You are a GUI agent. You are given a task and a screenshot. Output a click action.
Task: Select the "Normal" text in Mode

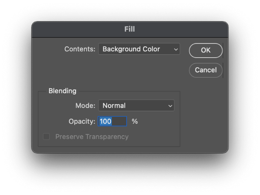114,105
